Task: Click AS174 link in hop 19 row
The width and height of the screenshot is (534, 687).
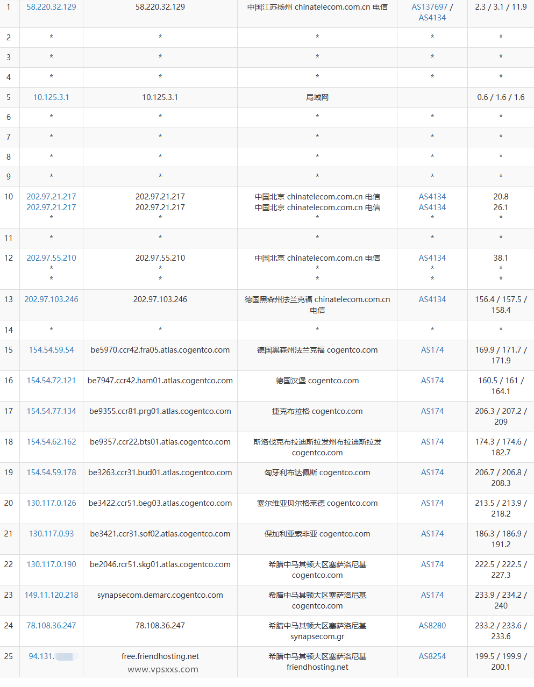Action: click(432, 473)
